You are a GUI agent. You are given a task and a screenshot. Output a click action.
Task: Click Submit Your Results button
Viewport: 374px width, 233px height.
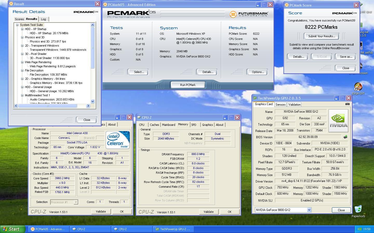tap(322, 36)
